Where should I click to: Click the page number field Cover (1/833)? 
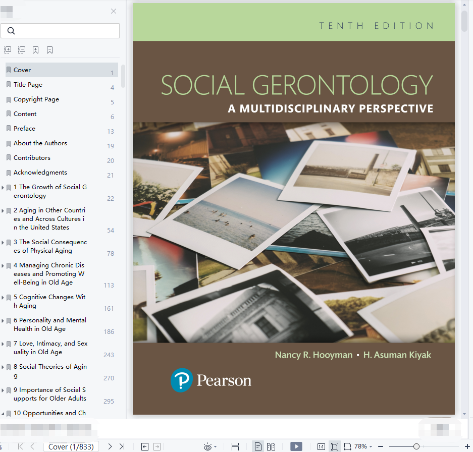[71, 446]
